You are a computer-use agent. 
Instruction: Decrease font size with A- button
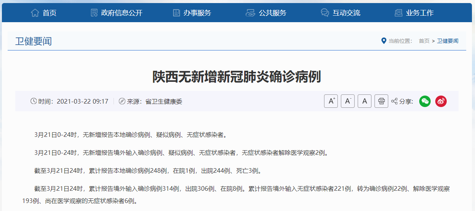pyautogui.click(x=348, y=101)
